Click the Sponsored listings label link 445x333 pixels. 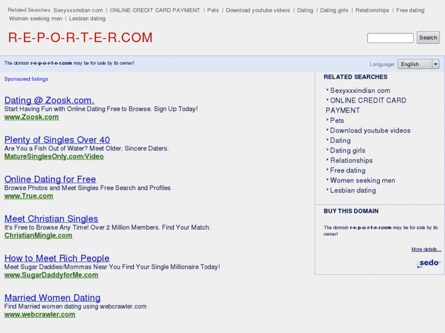coord(26,79)
